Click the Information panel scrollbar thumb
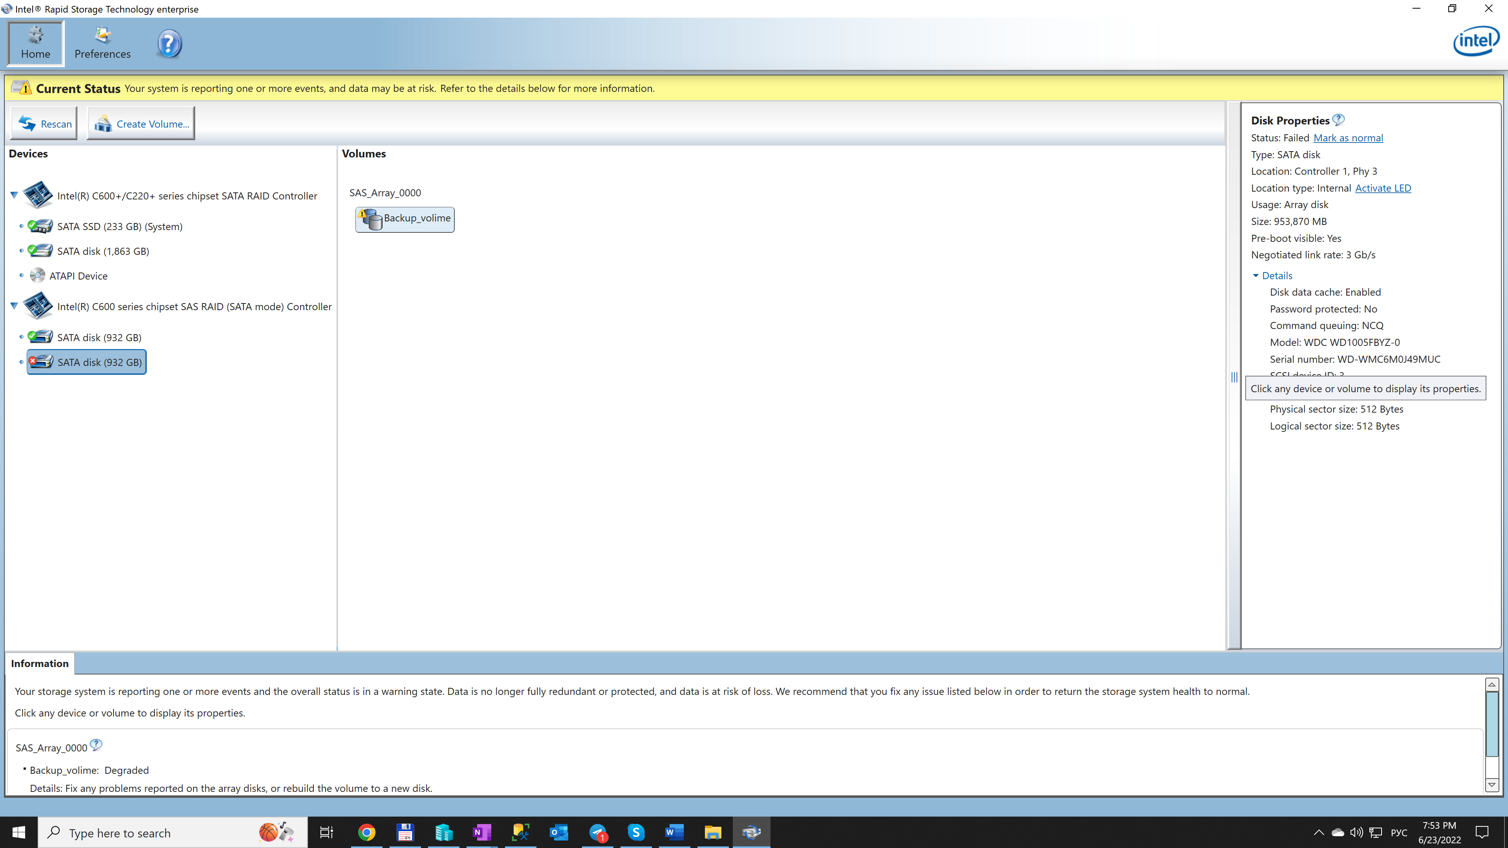This screenshot has height=848, width=1508. [1492, 724]
